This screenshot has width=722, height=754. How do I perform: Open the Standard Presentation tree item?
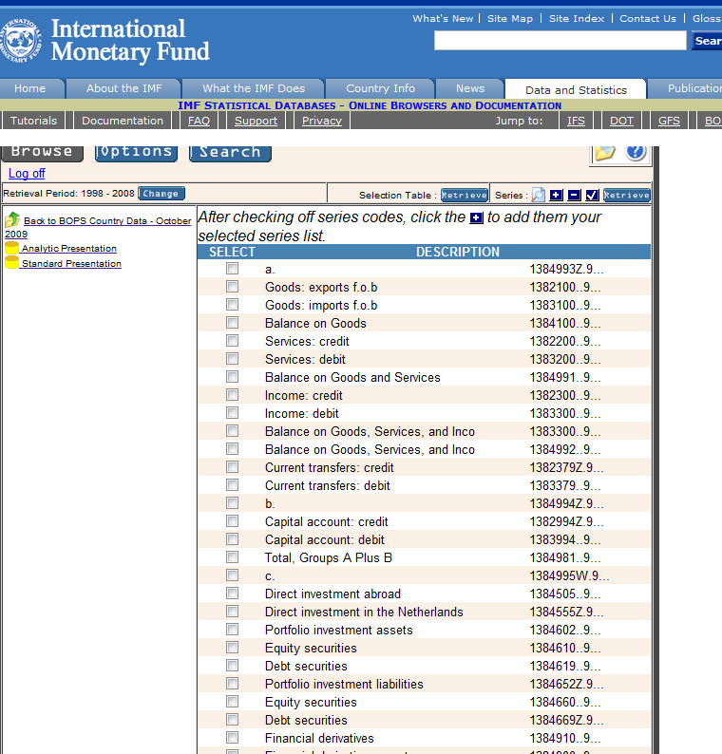(71, 264)
